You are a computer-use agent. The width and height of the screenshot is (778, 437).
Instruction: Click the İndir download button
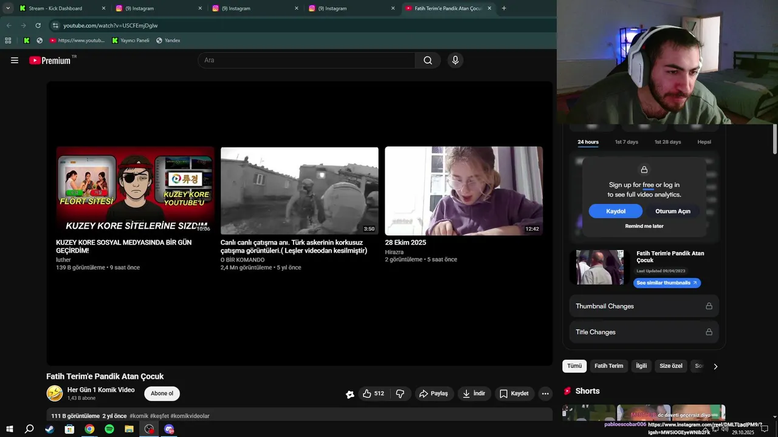[474, 393]
